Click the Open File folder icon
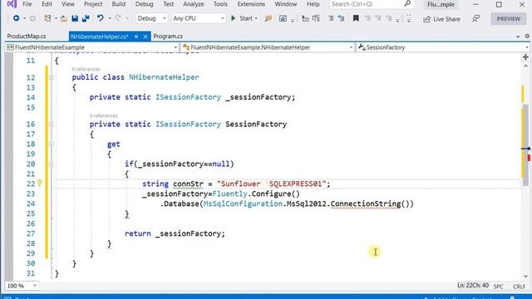532x299 pixels. (x=63, y=18)
